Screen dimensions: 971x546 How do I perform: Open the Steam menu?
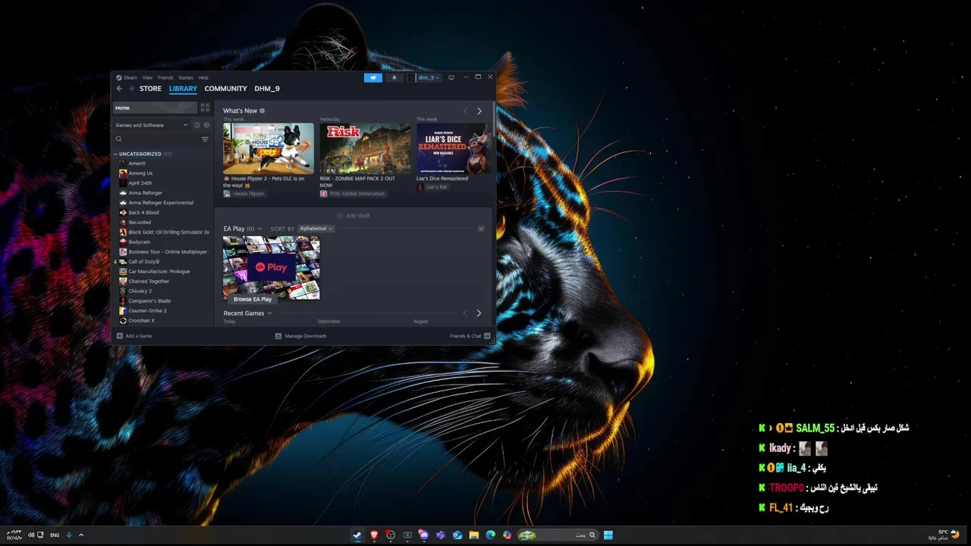coord(130,77)
